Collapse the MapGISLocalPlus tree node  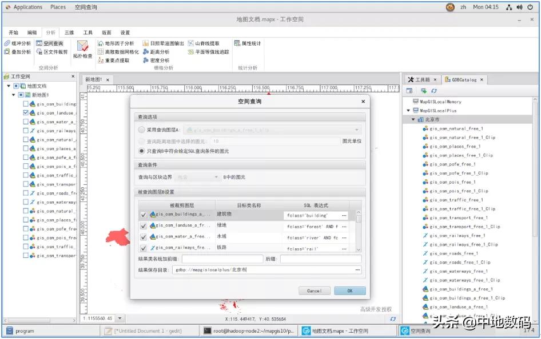click(x=408, y=111)
